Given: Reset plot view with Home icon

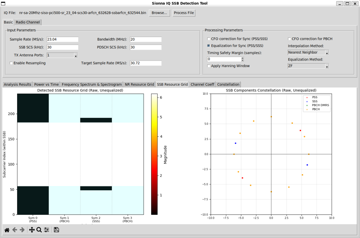Looking at the screenshot, I should click(7, 230).
